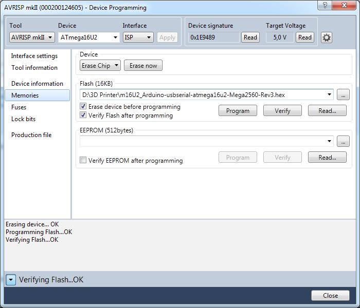Browse for Flash hex file
The image size is (360, 308).
[343, 94]
